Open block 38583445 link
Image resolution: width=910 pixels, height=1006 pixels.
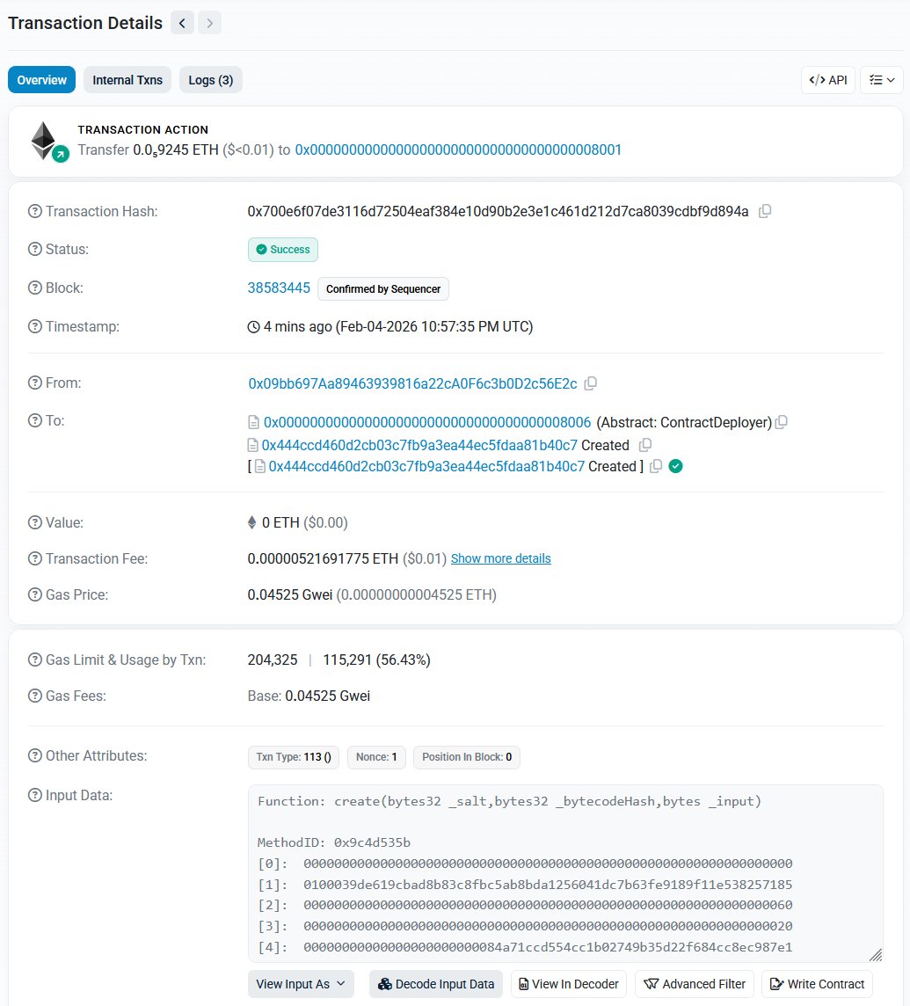pos(279,288)
